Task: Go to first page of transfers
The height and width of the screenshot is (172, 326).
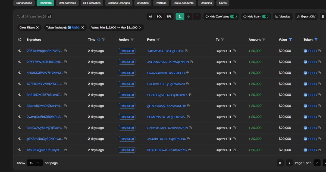Action: pyautogui.click(x=280, y=163)
